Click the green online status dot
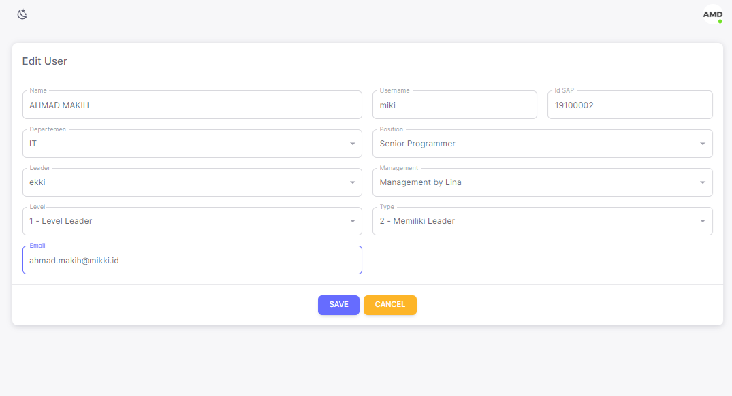Image resolution: width=732 pixels, height=396 pixels. (x=720, y=21)
